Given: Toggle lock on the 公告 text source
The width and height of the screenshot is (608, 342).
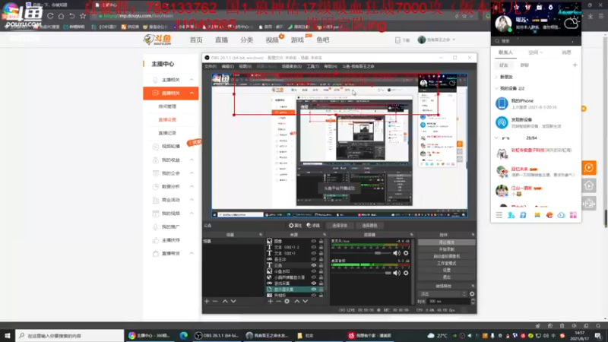Looking at the screenshot, I should coord(321,265).
